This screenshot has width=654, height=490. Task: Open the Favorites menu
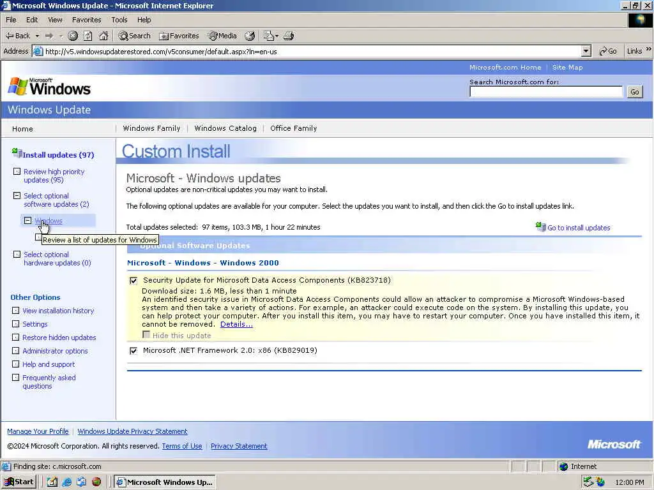coord(86,20)
